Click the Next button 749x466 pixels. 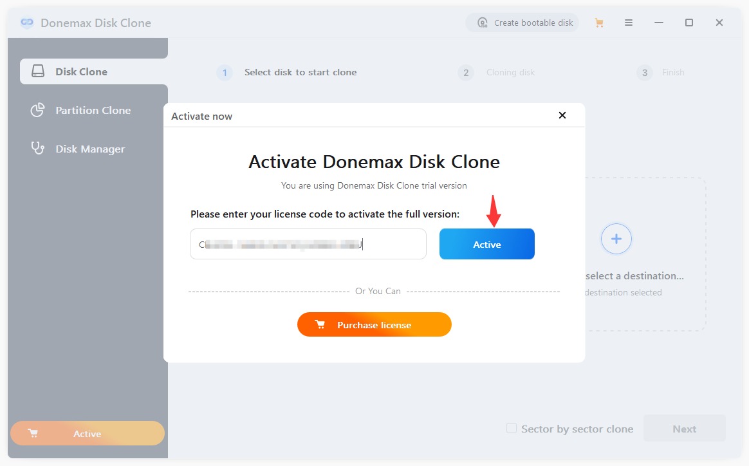pos(684,429)
